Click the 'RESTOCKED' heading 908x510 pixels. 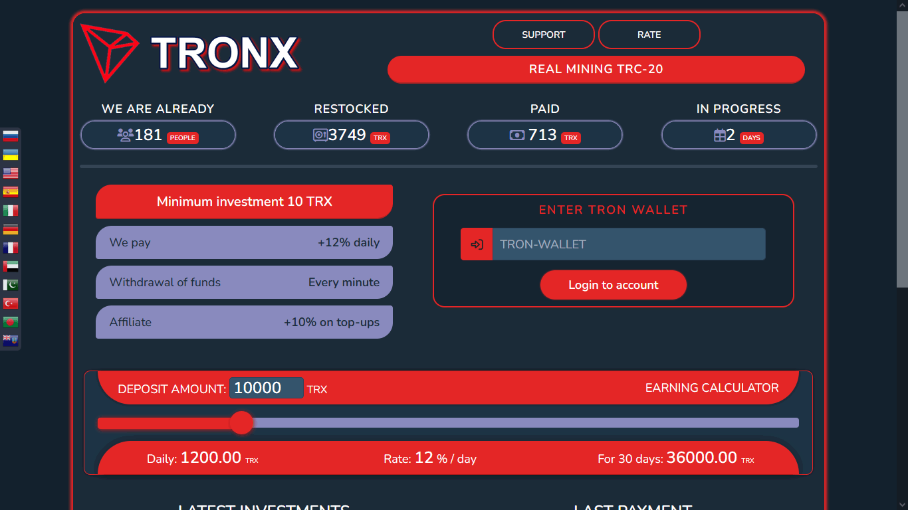pyautogui.click(x=351, y=109)
